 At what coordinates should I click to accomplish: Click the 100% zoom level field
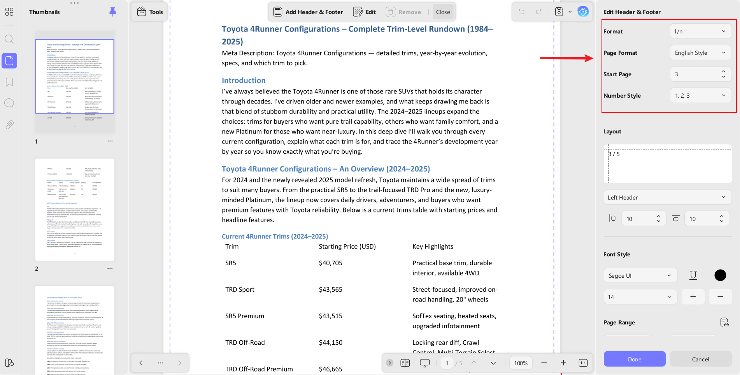[521, 363]
